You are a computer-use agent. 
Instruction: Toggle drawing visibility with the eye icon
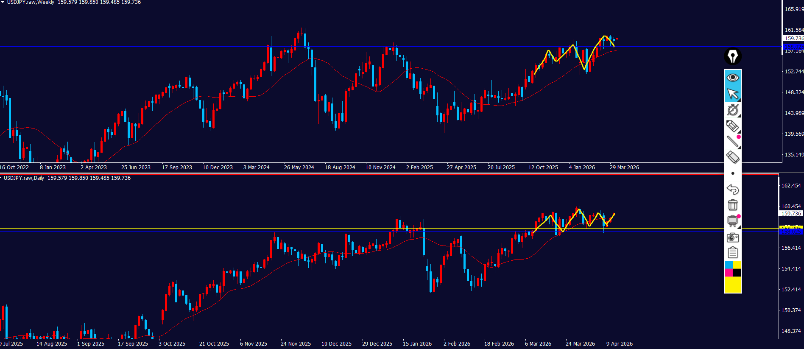(x=732, y=78)
